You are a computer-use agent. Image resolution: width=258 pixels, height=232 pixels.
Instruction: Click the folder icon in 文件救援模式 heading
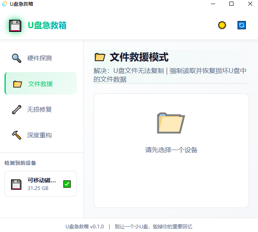100,57
